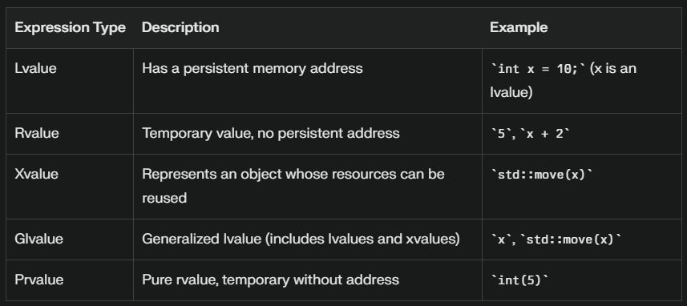Select the Lvalue row label

point(35,69)
